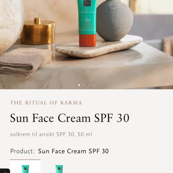173x173 pixels.
Task: Select the first green tube product variant
Action: tap(25, 167)
